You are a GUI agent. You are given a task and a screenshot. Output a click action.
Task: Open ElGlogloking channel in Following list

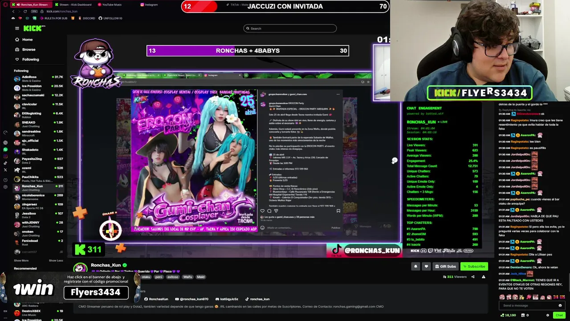(x=38, y=115)
